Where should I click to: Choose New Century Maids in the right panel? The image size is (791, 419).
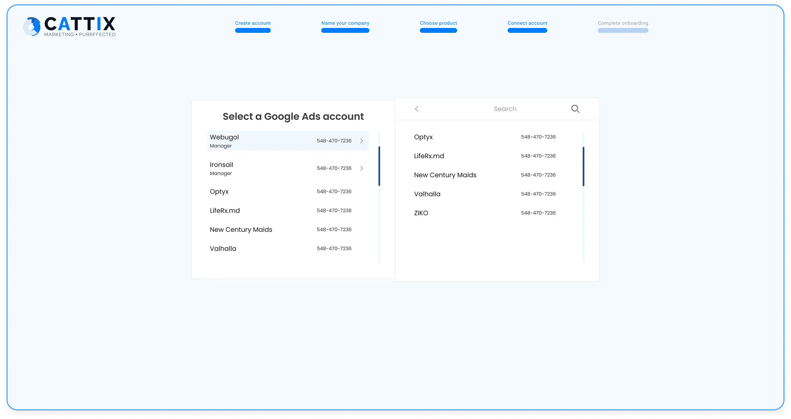445,175
